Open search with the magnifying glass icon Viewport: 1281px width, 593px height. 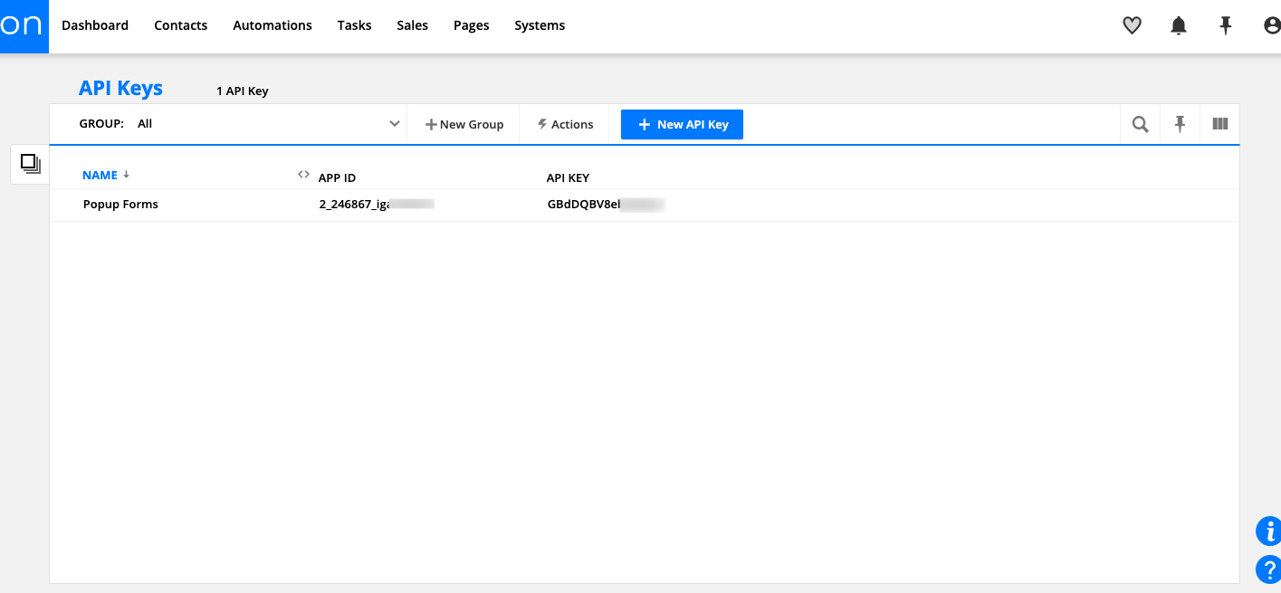[1140, 124]
